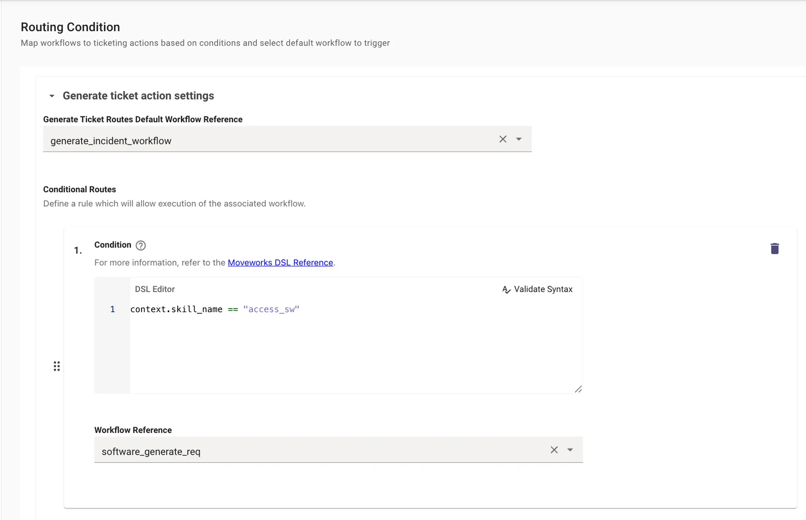Grab the six-dot reorder handle for route 1

[x=57, y=366]
